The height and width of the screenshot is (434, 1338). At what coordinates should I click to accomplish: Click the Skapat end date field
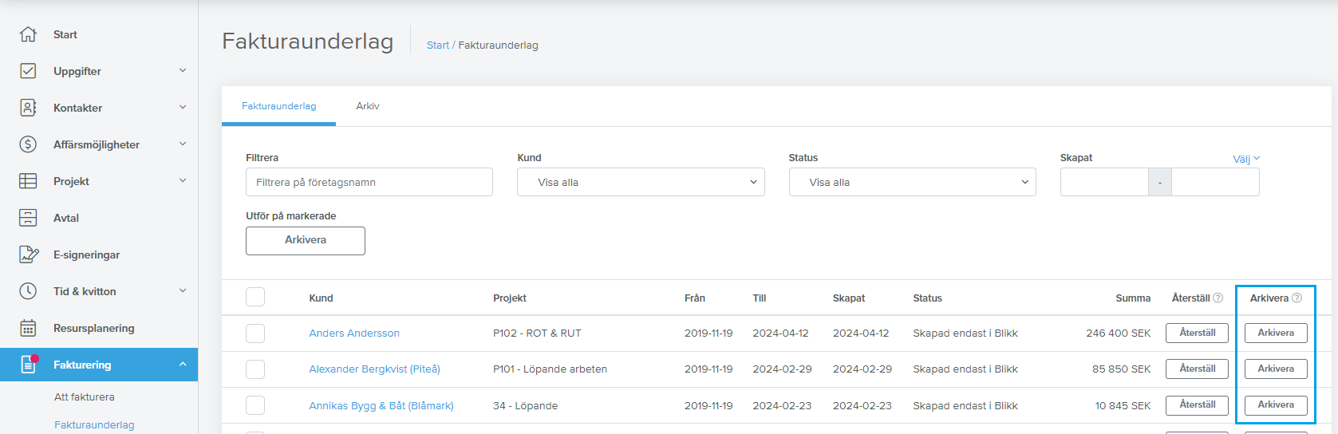pos(1216,182)
